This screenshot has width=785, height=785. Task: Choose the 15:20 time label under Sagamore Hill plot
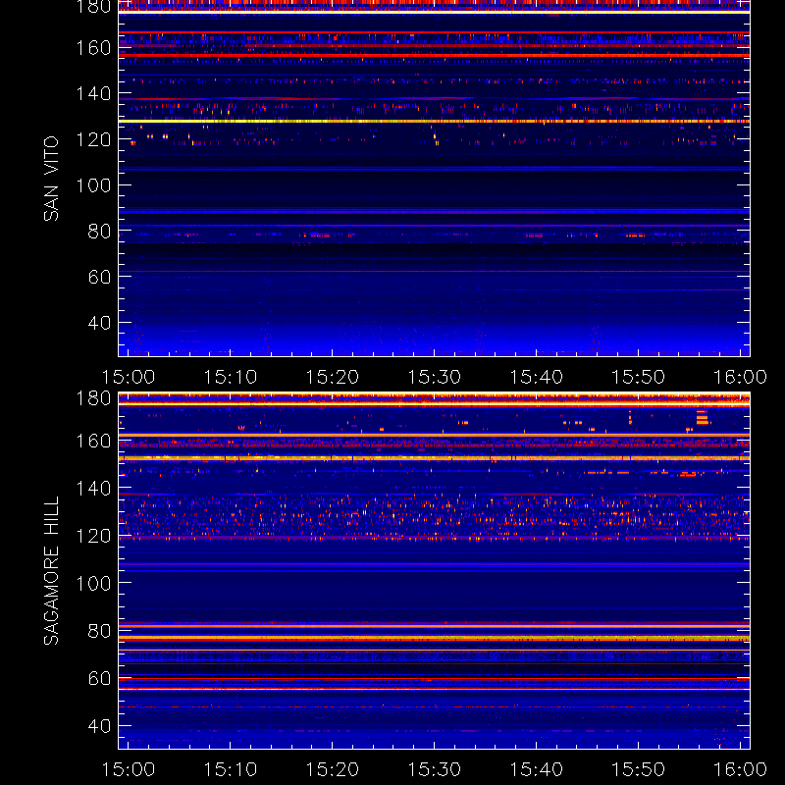coord(333,769)
